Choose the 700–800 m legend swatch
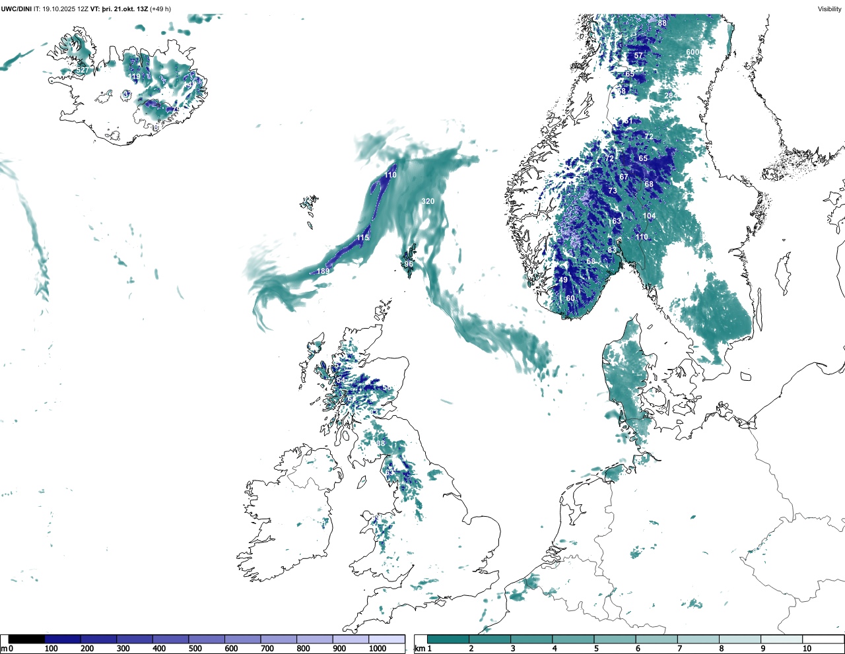Image resolution: width=845 pixels, height=654 pixels. [279, 639]
